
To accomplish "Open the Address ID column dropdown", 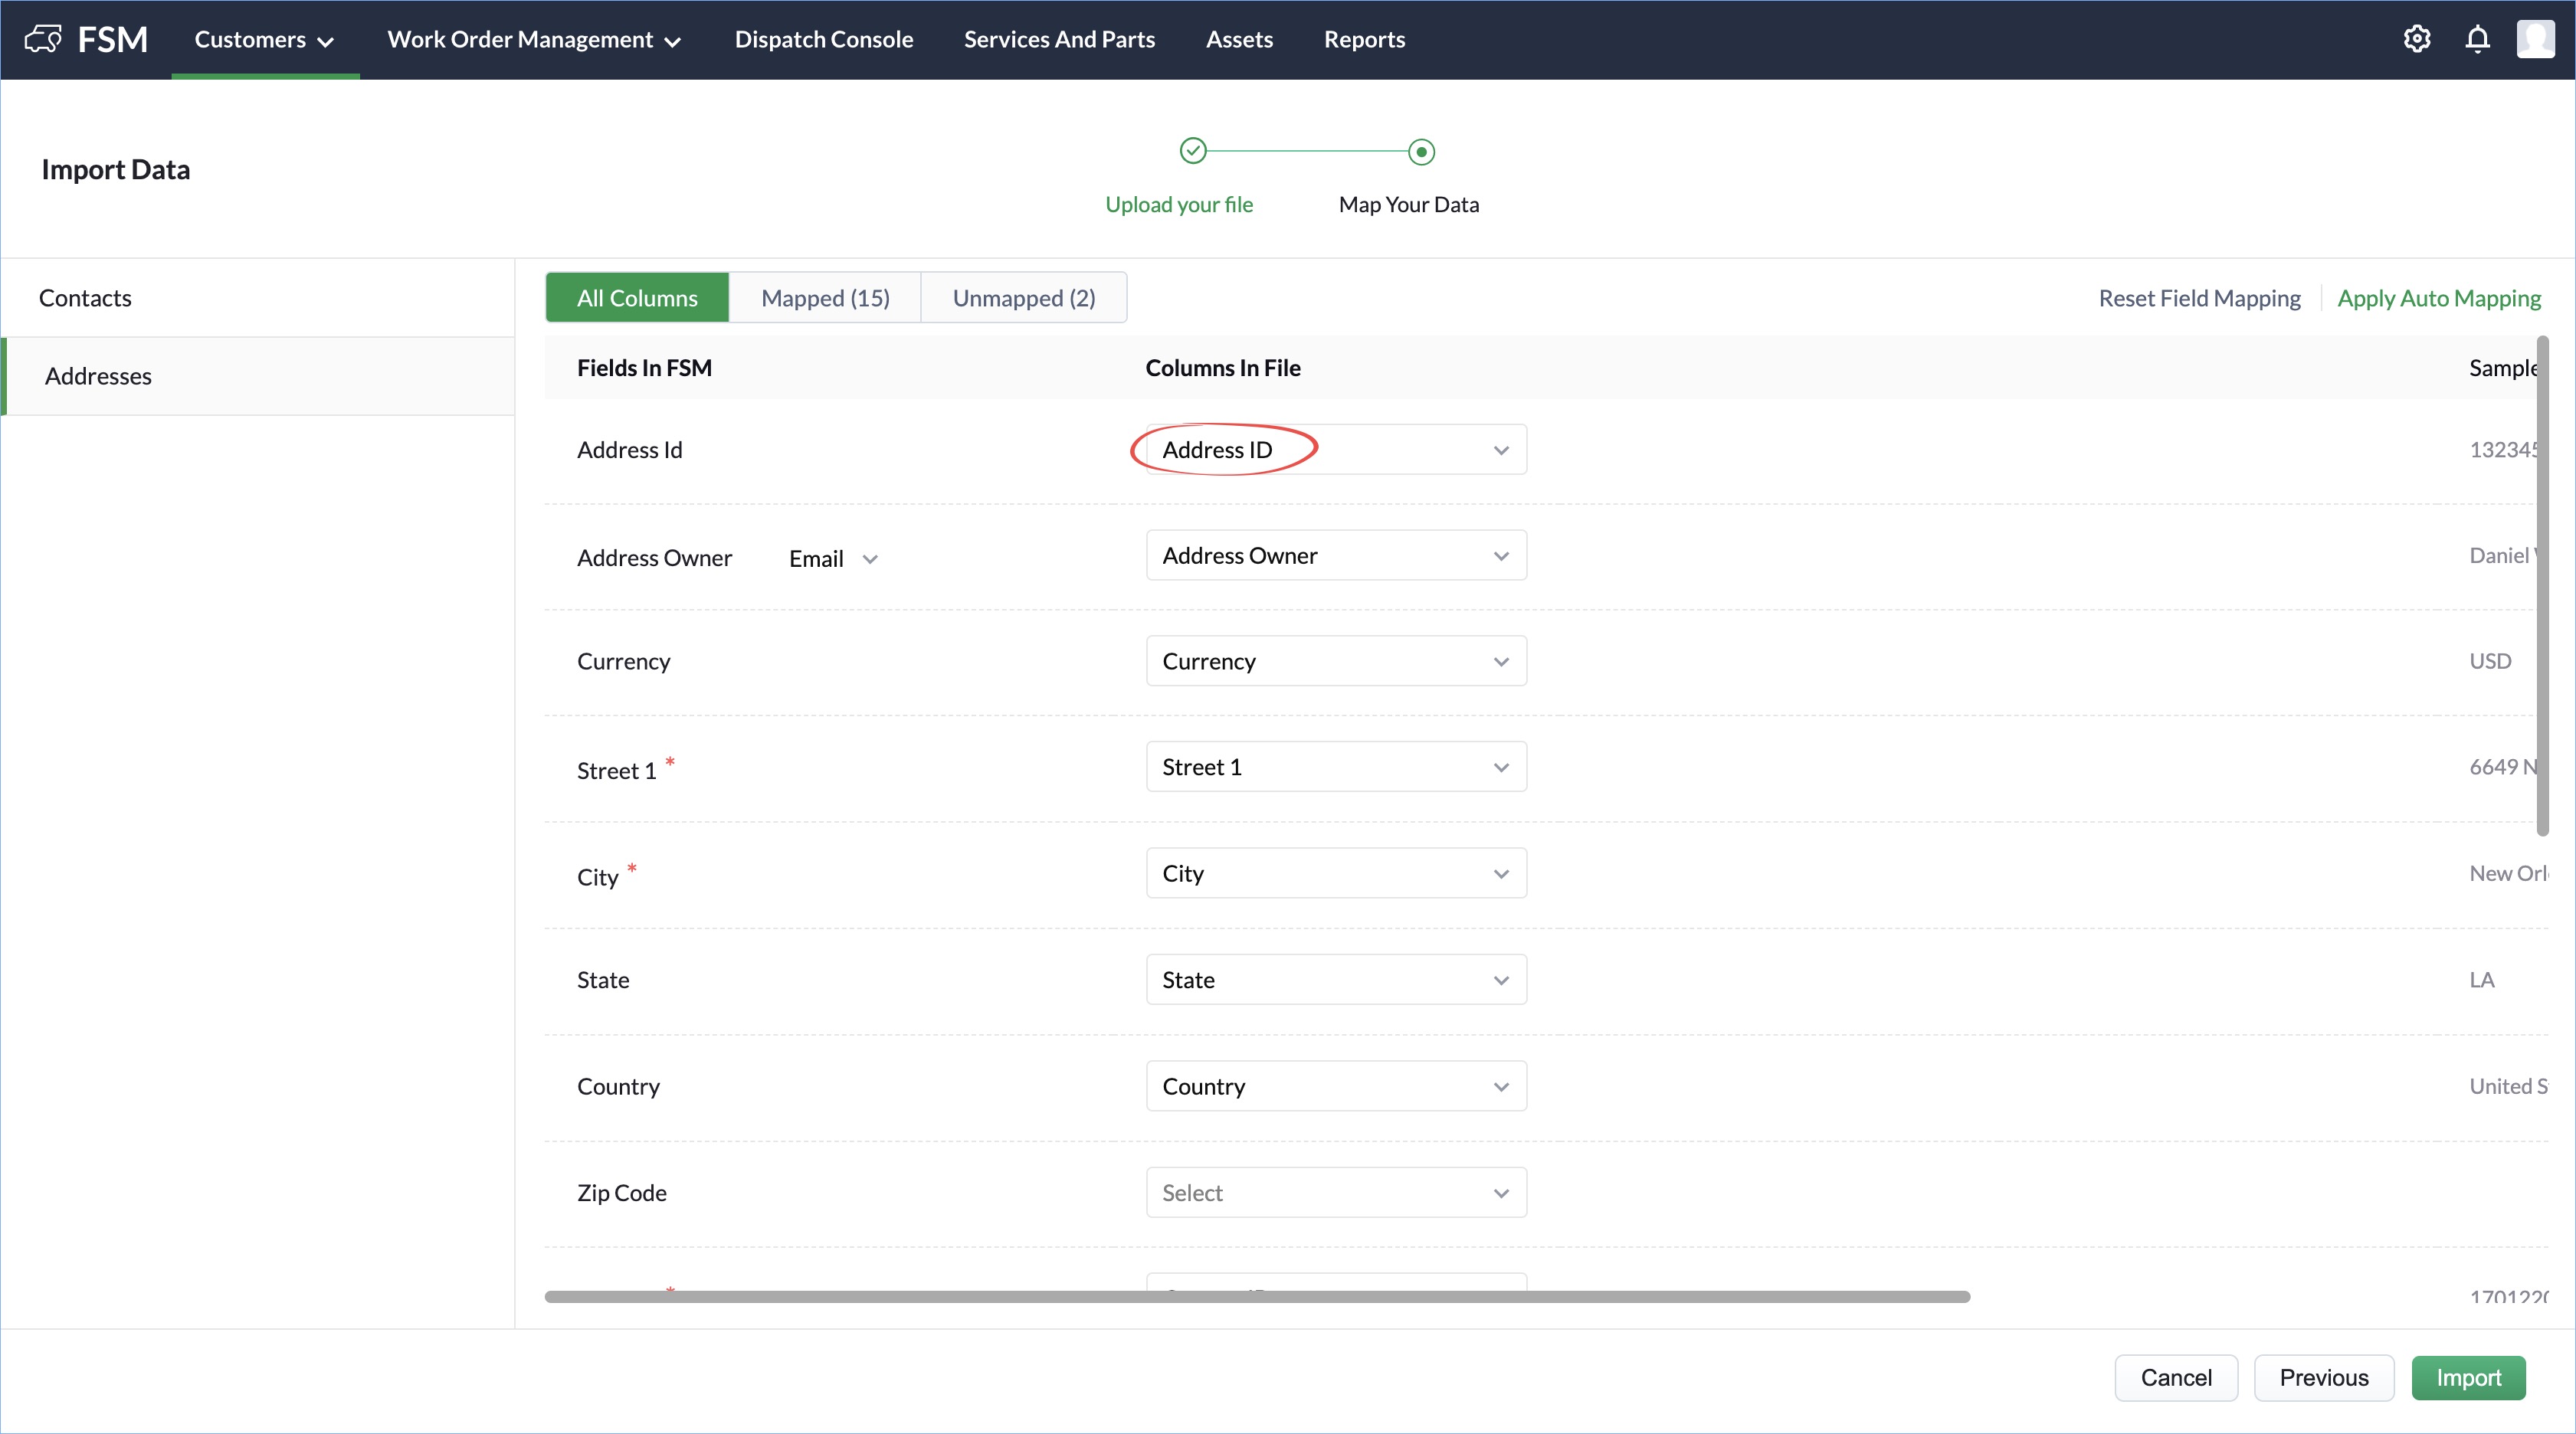I will (x=1335, y=450).
